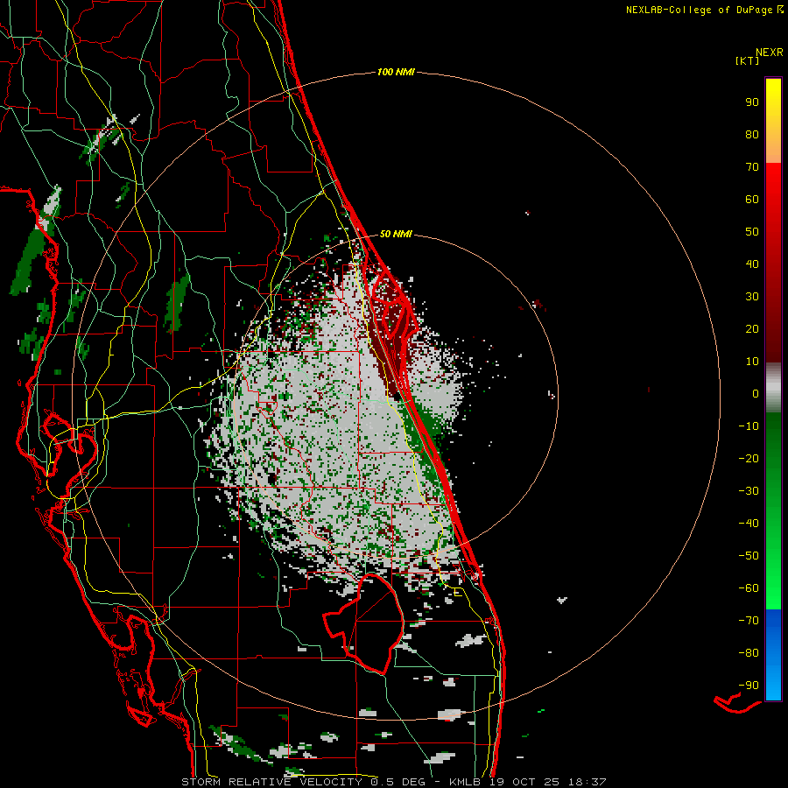788x788 pixels.
Task: Click the -80 scale value
Action: 749,653
